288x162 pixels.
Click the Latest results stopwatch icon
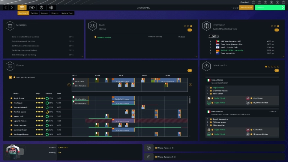[206, 66]
